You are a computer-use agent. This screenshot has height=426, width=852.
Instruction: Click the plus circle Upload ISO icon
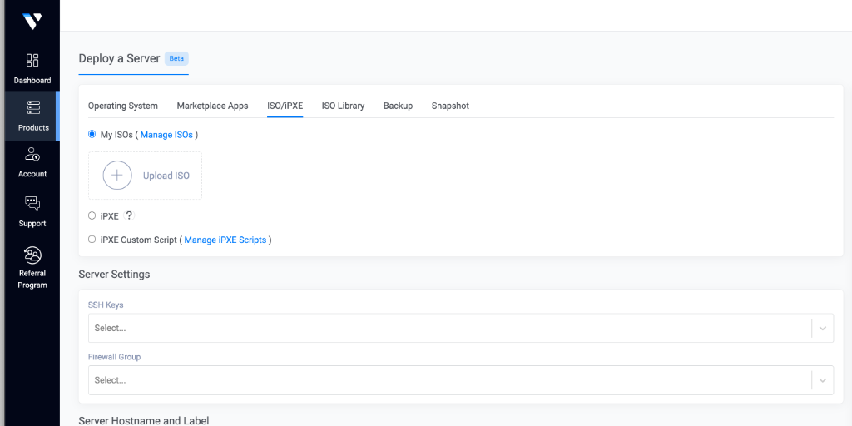tap(117, 176)
